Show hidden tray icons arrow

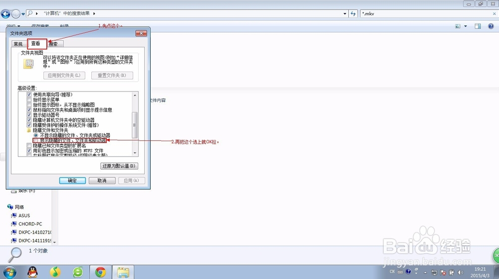pyautogui.click(x=425, y=273)
